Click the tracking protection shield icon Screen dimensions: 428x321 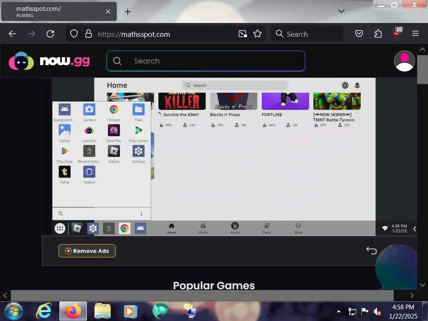tap(74, 34)
